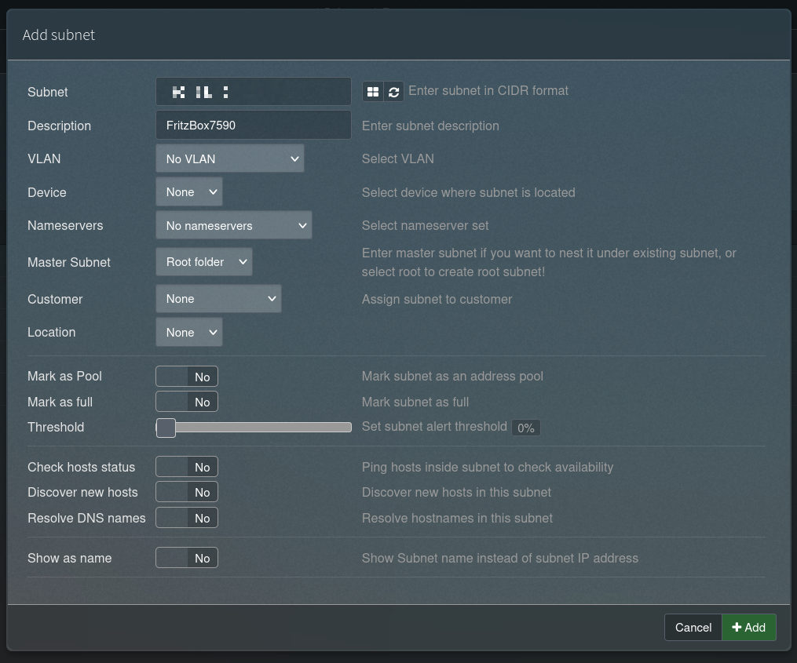Image resolution: width=797 pixels, height=663 pixels.
Task: Turn on Resolve DNS names
Action: point(187,519)
